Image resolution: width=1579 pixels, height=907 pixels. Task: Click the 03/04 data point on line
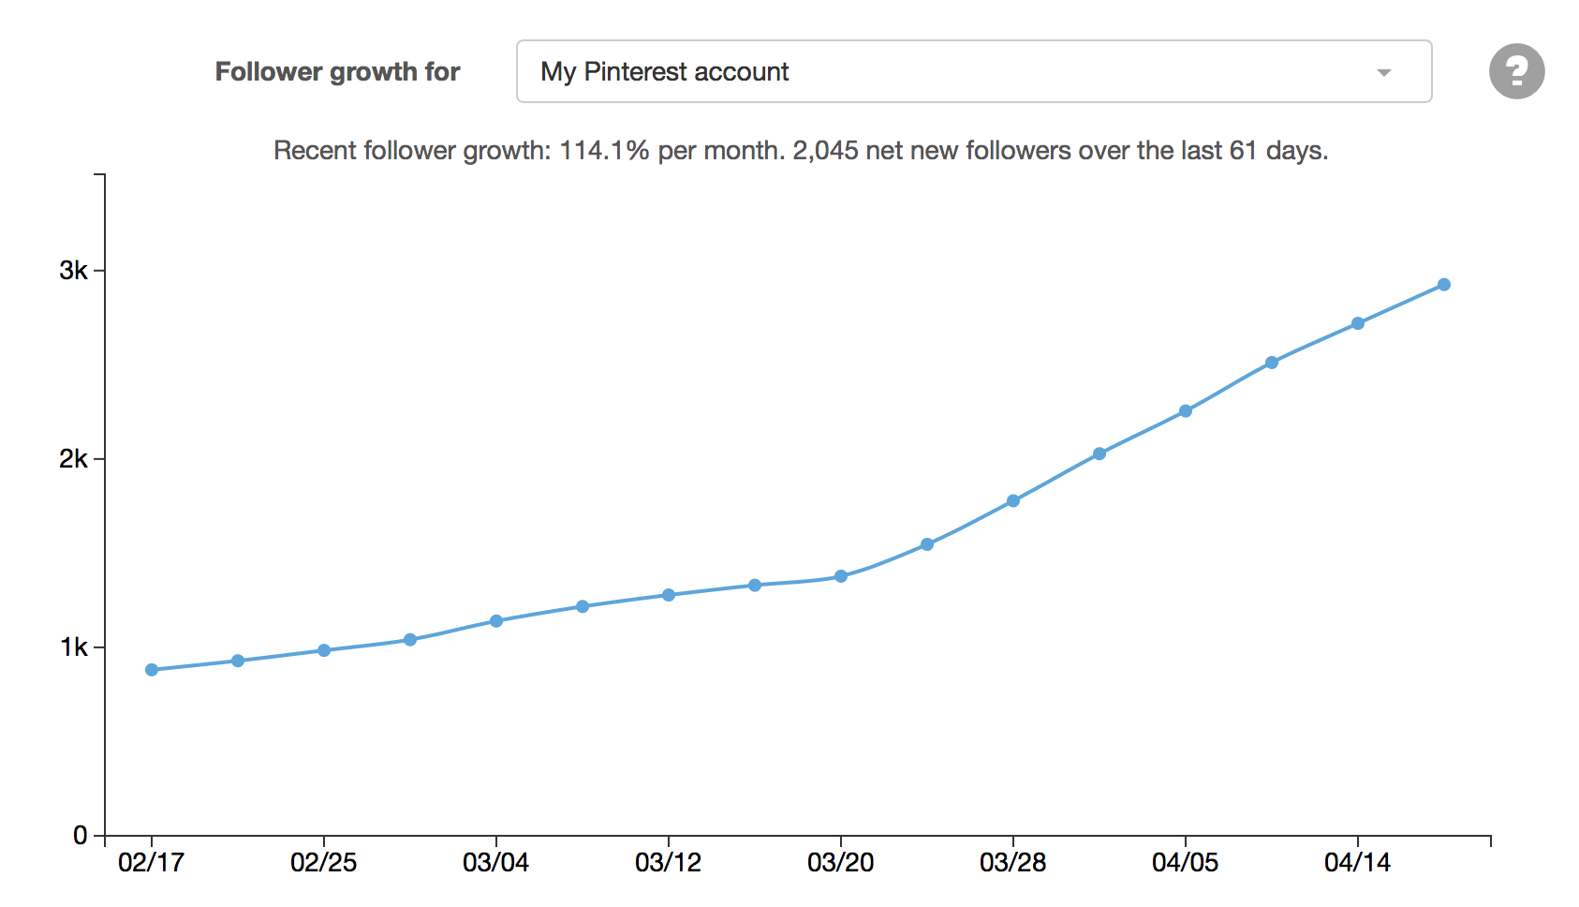496,621
